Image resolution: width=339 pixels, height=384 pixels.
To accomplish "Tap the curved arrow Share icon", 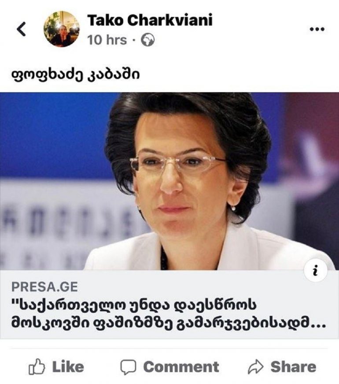I will coord(256,367).
